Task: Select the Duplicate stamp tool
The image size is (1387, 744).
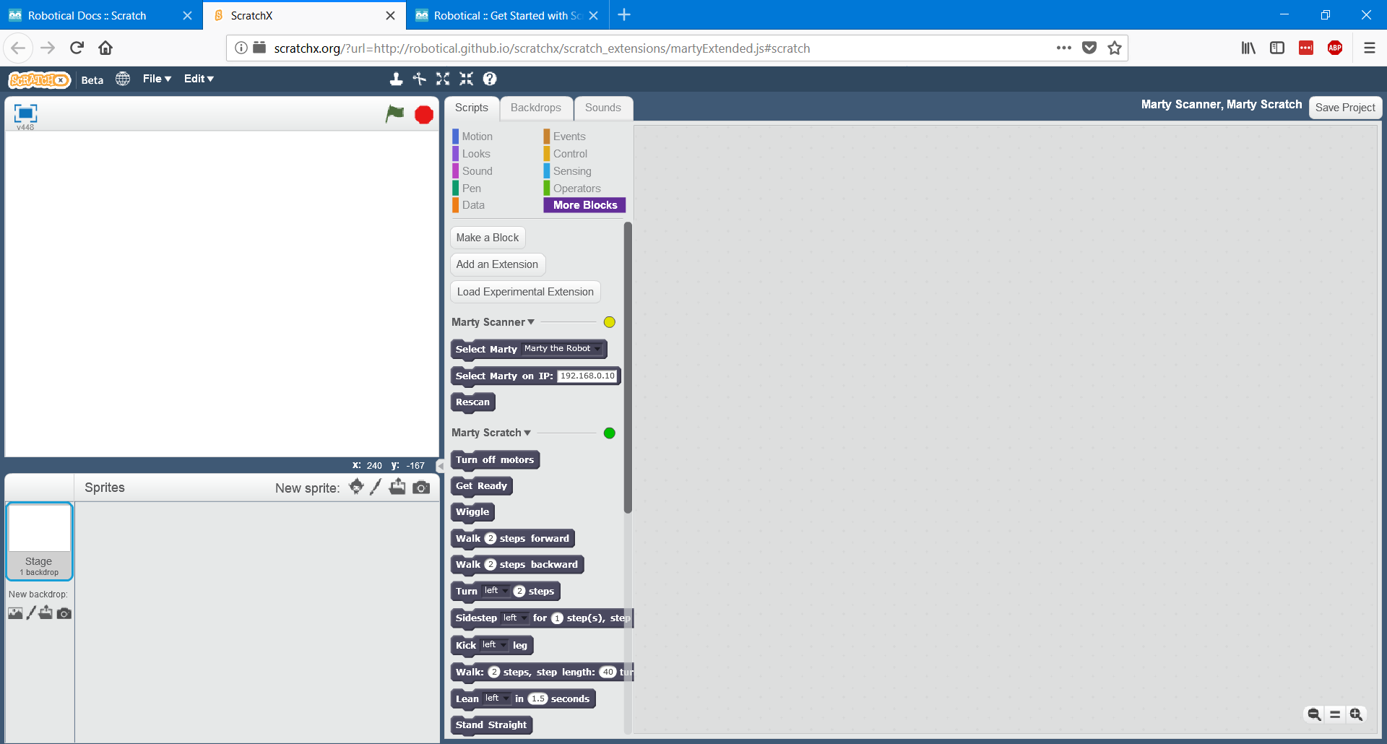Action: 396,79
